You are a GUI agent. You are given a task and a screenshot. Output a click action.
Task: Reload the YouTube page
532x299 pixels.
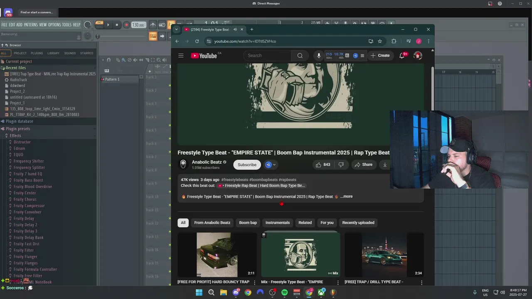pyautogui.click(x=197, y=41)
